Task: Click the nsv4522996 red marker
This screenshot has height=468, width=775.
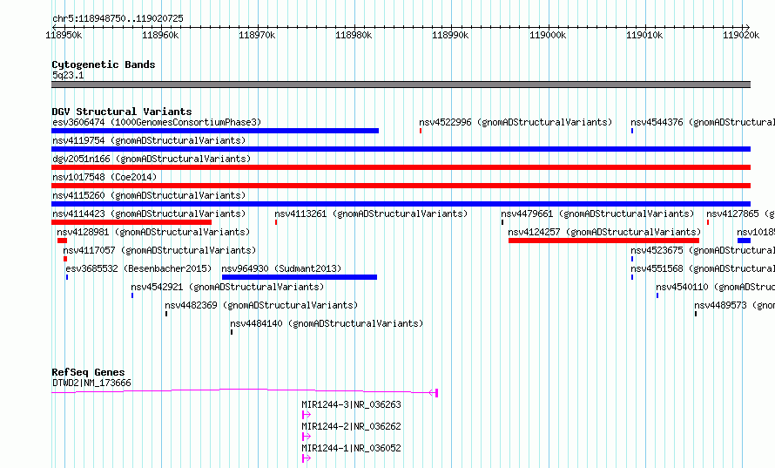Action: click(421, 131)
